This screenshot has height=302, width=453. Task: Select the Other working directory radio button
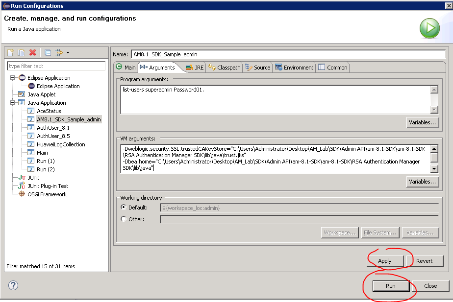click(x=124, y=219)
